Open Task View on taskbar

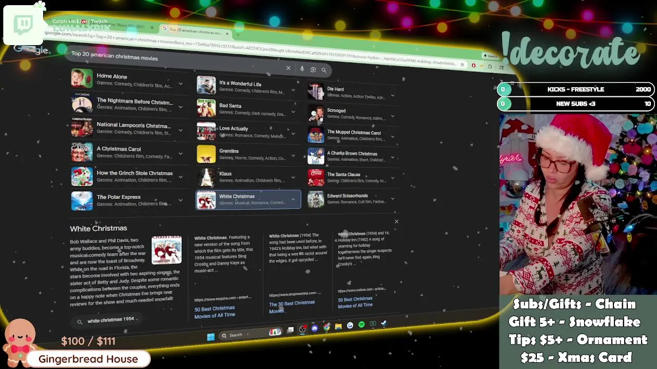pos(290,331)
